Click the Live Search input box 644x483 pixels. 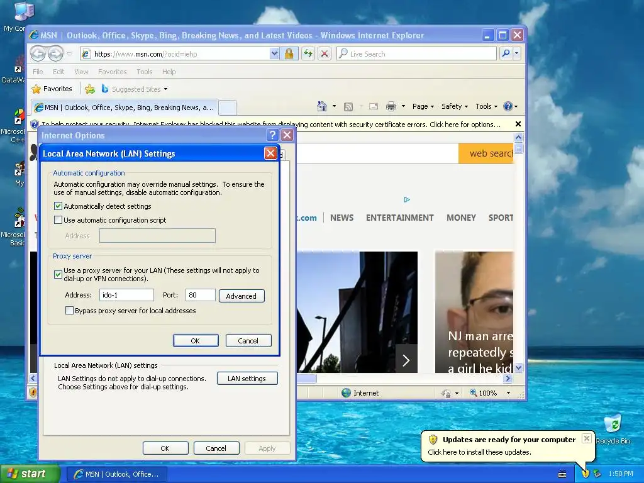point(416,54)
